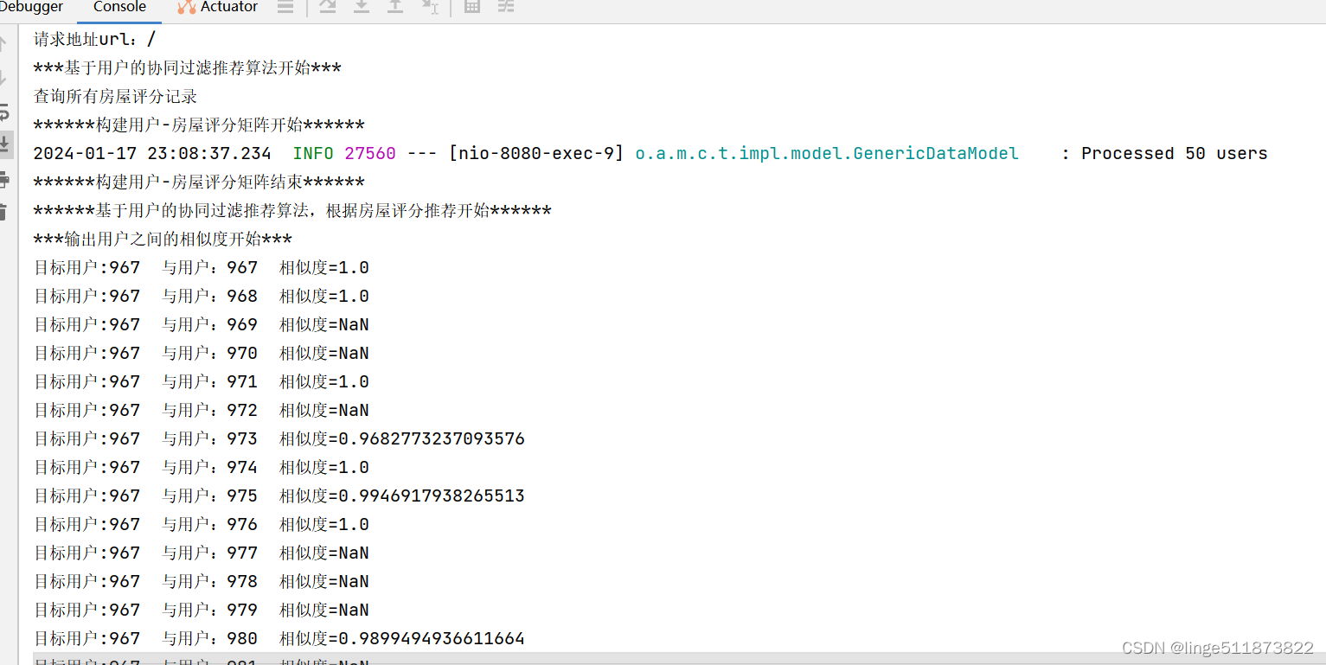Click the thread name '[nio-8080-exec-9]'
Viewport: 1326px width, 665px height.
(x=536, y=154)
